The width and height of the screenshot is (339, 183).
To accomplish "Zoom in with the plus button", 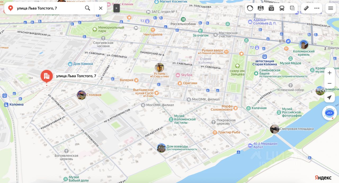I will pyautogui.click(x=329, y=73).
